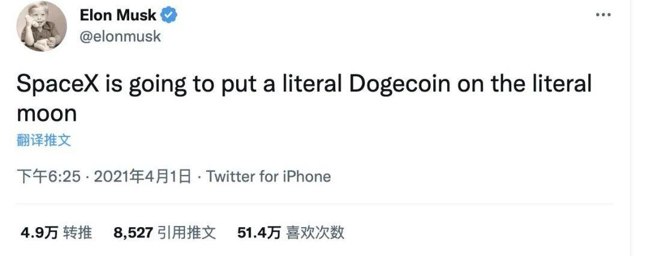Viewport: 649px width, 256px height.
Task: Click the 引用推文 quote tweets label
Action: tap(187, 233)
